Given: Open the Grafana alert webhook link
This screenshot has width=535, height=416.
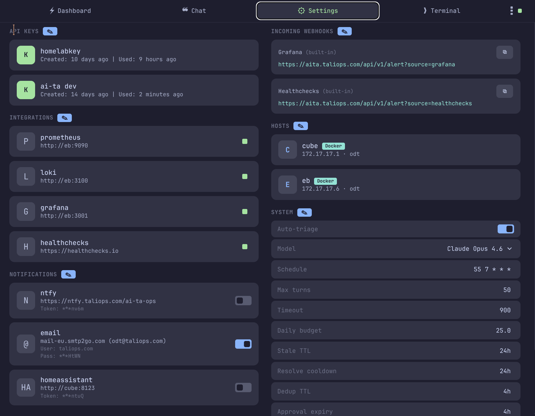Looking at the screenshot, I should tap(367, 64).
